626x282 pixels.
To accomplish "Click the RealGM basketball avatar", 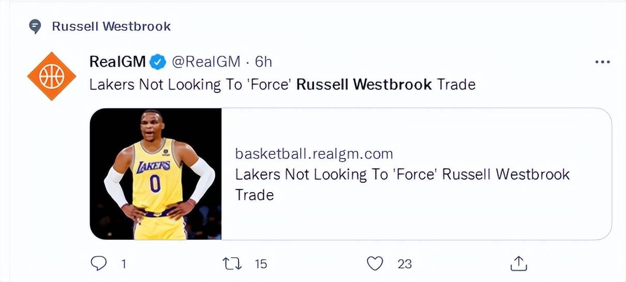I will [52, 76].
